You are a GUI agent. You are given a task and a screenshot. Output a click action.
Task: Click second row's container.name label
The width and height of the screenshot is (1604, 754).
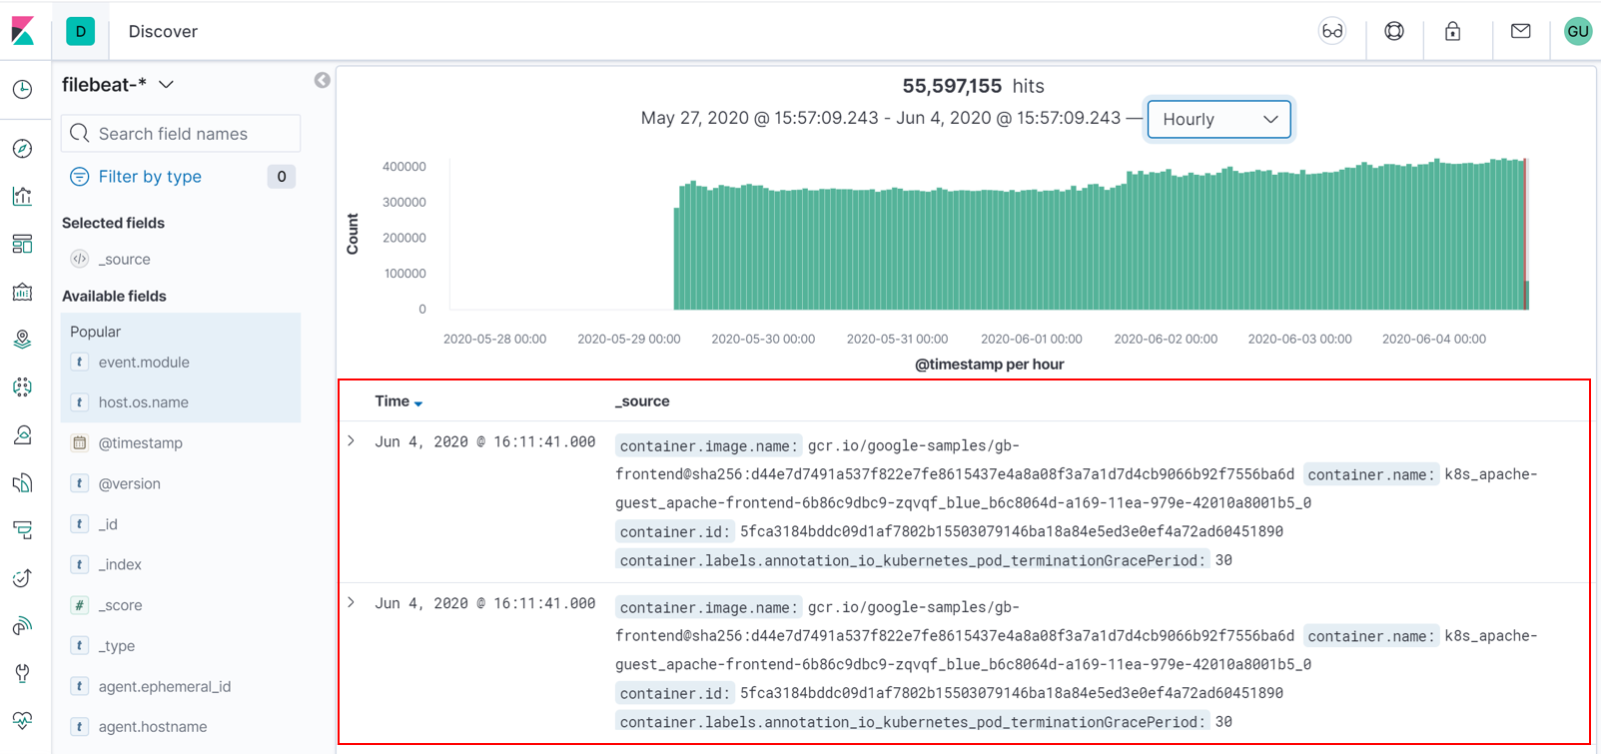tap(1370, 636)
